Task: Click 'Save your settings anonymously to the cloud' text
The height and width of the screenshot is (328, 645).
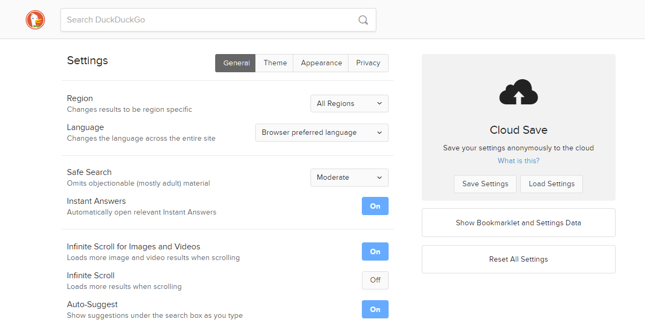Action: [x=519, y=148]
